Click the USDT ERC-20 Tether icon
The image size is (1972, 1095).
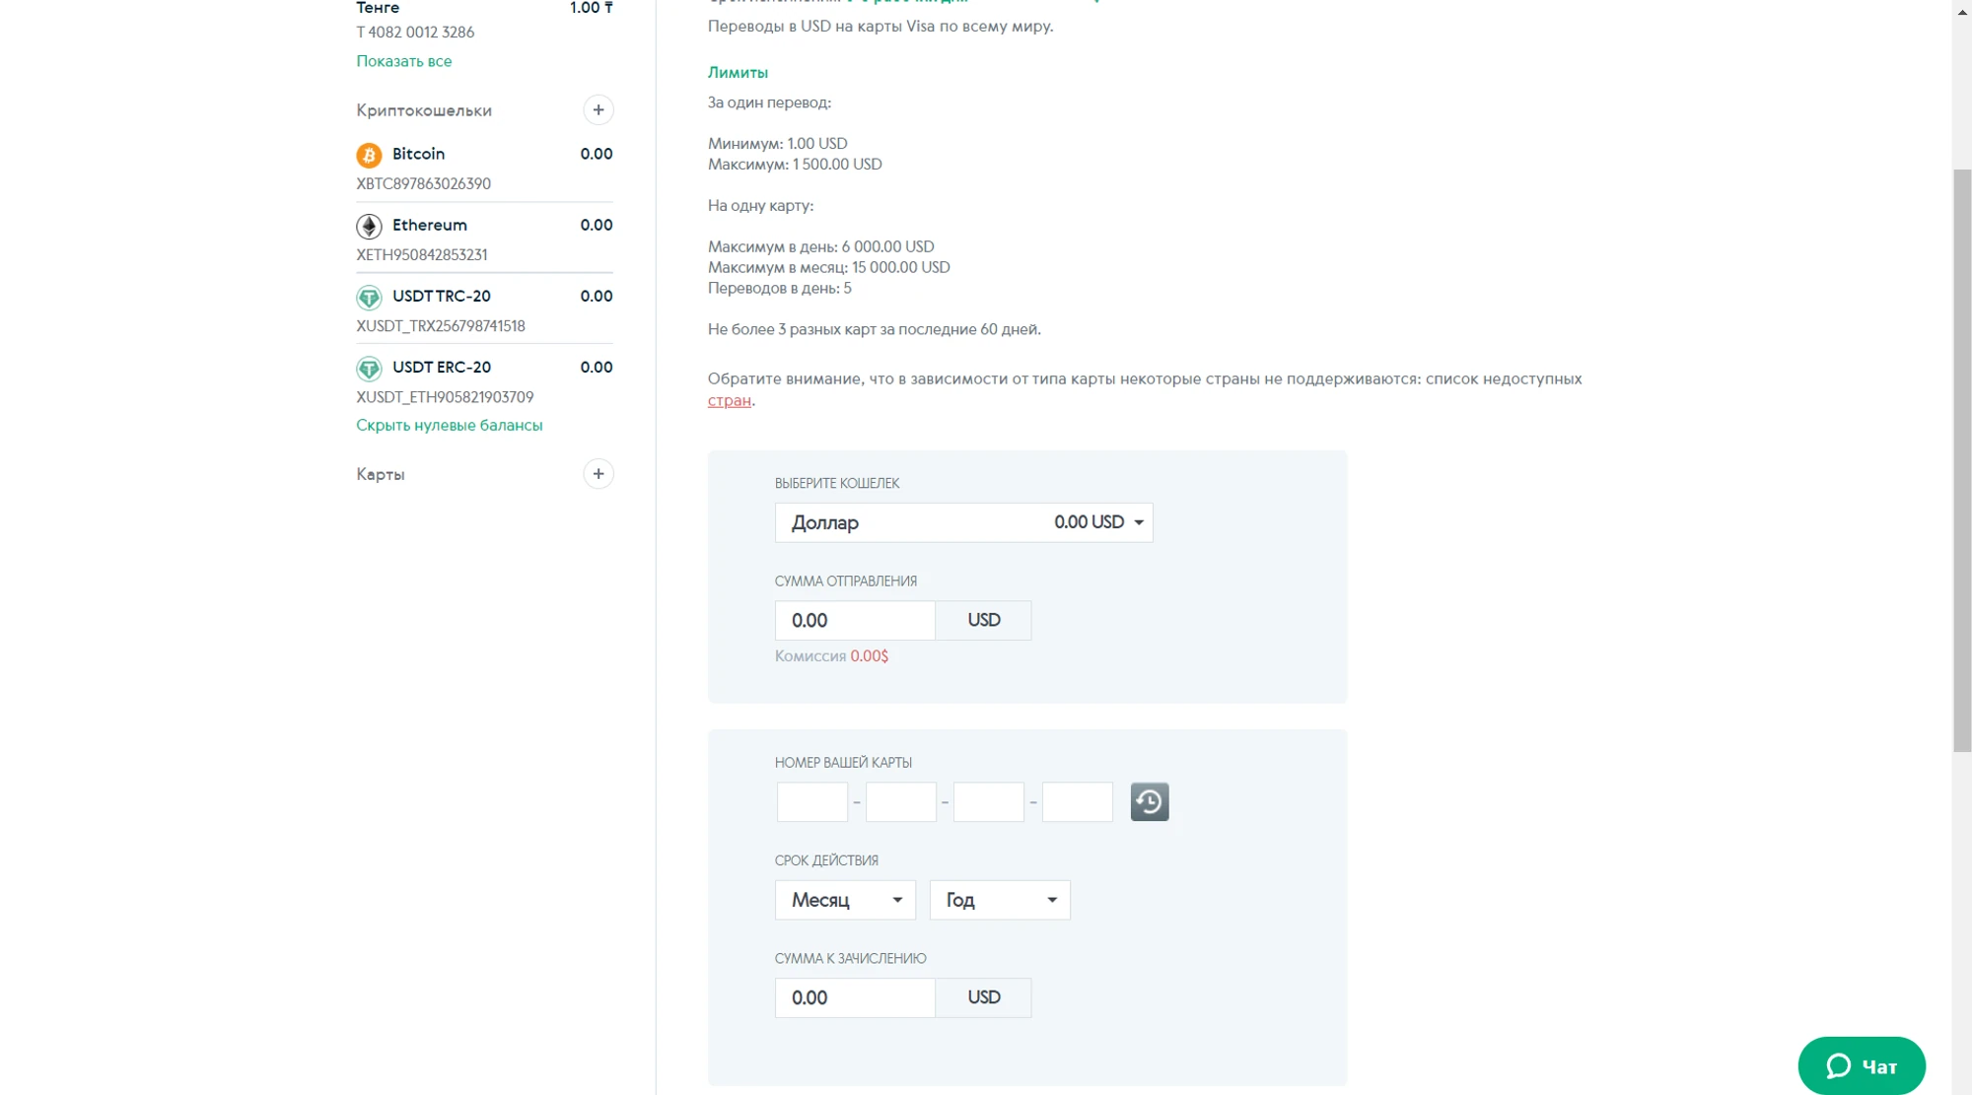coord(369,368)
